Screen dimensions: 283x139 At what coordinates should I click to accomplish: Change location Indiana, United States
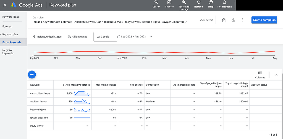tap(47, 37)
